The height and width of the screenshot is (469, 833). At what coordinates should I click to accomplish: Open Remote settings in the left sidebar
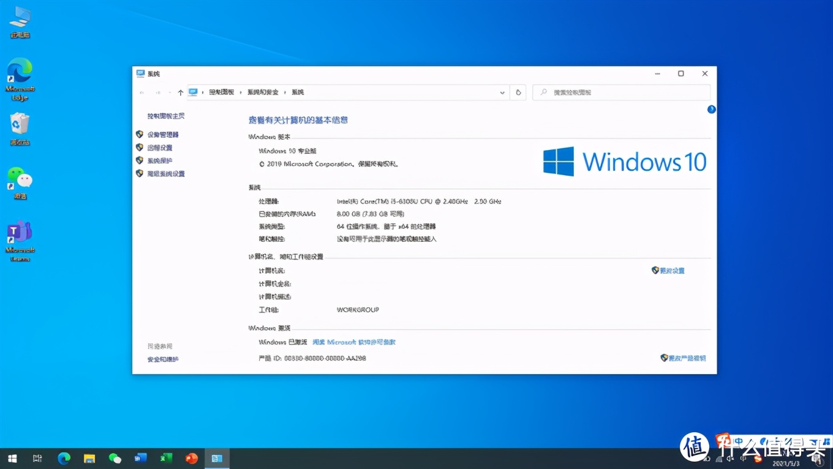tap(159, 148)
